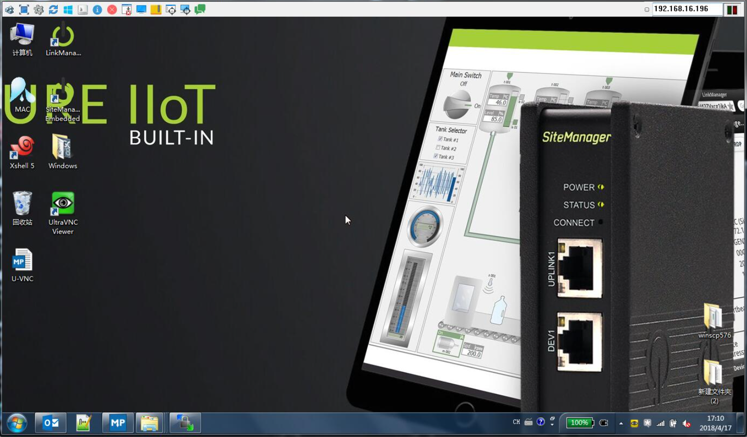This screenshot has width=747, height=437.
Task: Select the Windows folder on desktop
Action: tap(63, 153)
